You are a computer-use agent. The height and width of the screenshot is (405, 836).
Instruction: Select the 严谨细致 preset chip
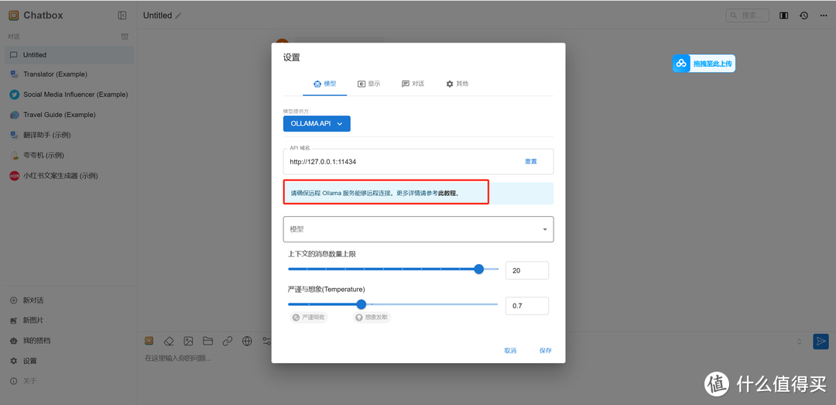click(309, 317)
